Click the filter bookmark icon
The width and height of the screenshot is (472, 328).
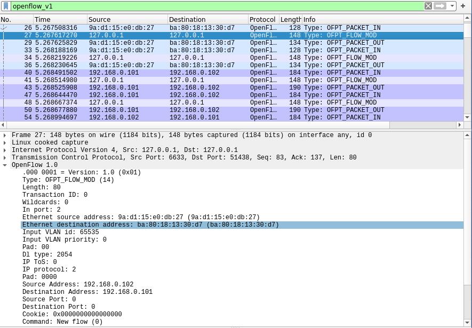6,6
